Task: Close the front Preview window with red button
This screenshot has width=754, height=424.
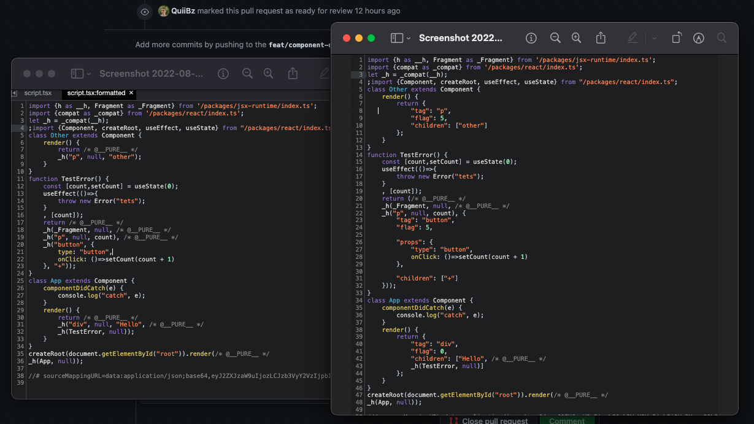Action: coord(347,38)
